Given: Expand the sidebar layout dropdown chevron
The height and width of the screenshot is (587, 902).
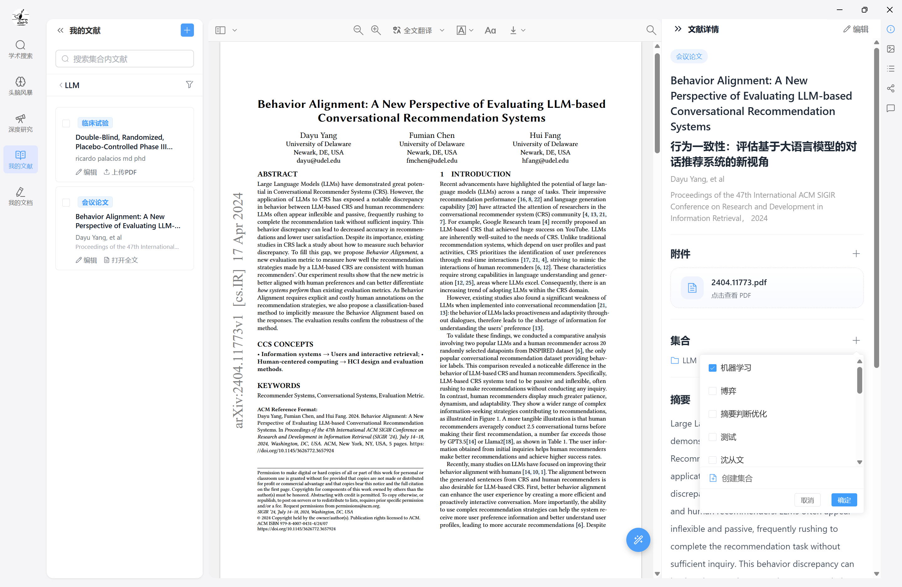Looking at the screenshot, I should [x=235, y=30].
